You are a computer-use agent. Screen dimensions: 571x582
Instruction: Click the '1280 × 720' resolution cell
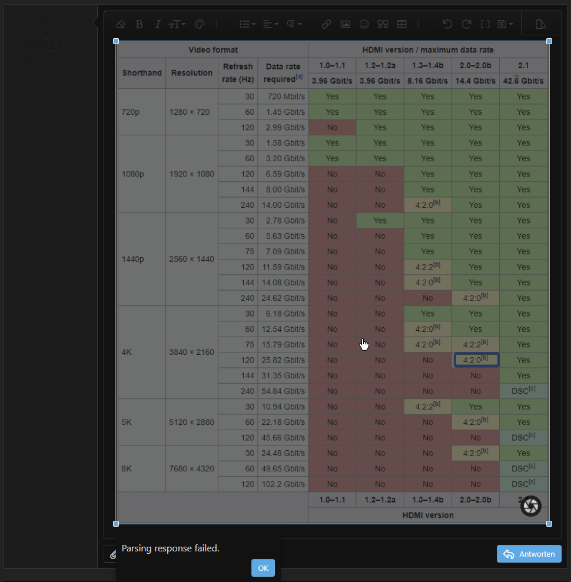click(191, 112)
